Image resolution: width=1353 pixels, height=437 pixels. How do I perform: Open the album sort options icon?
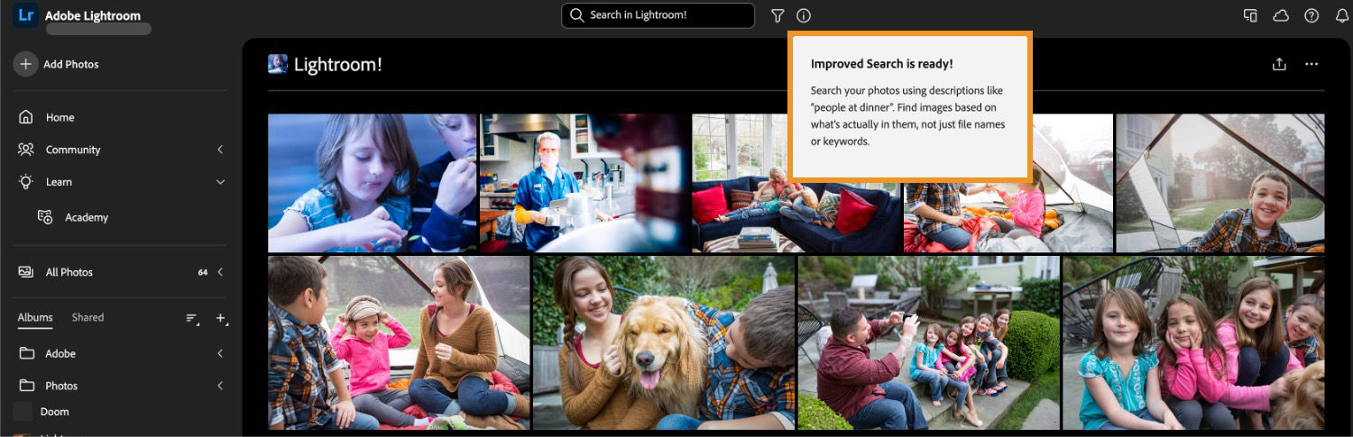click(x=192, y=319)
